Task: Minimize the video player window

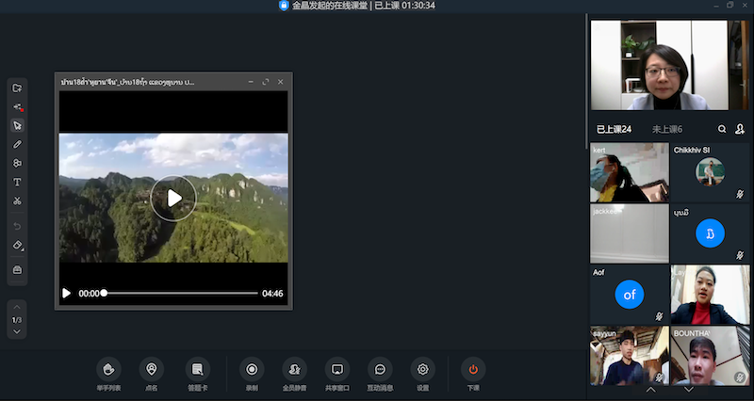Action: (251, 82)
